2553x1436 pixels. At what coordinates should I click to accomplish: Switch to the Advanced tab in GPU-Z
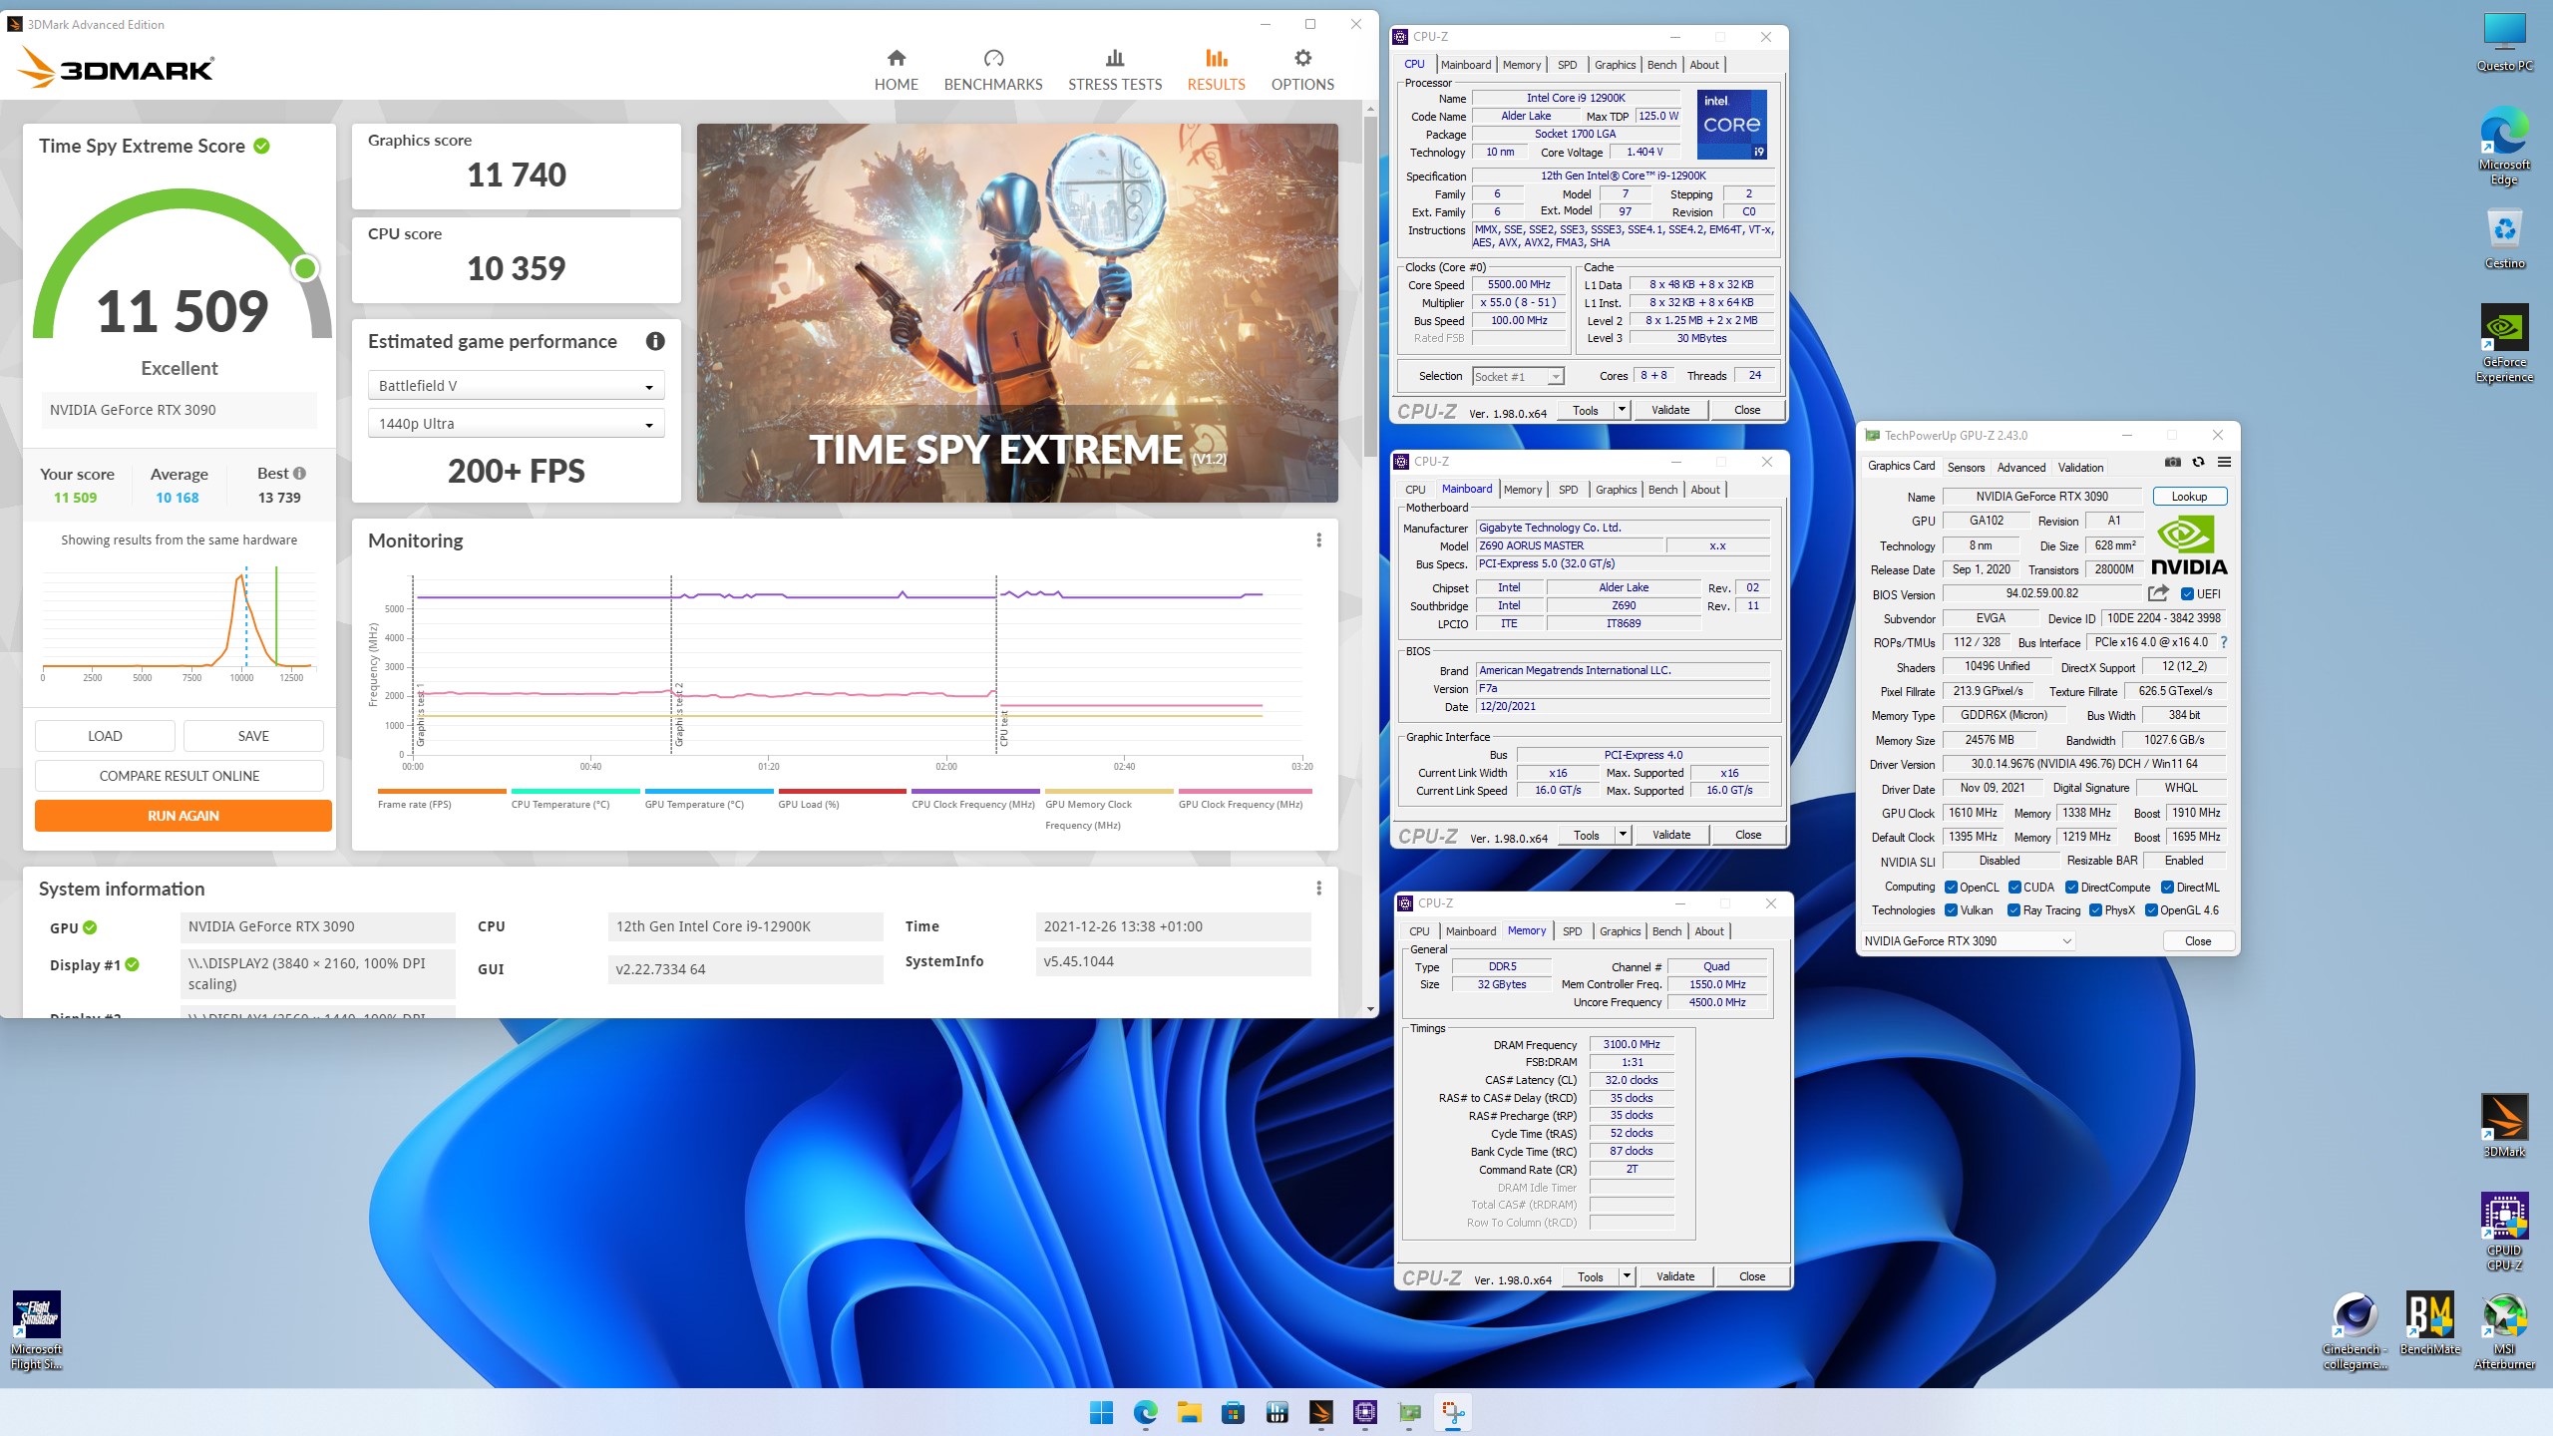click(x=2021, y=468)
